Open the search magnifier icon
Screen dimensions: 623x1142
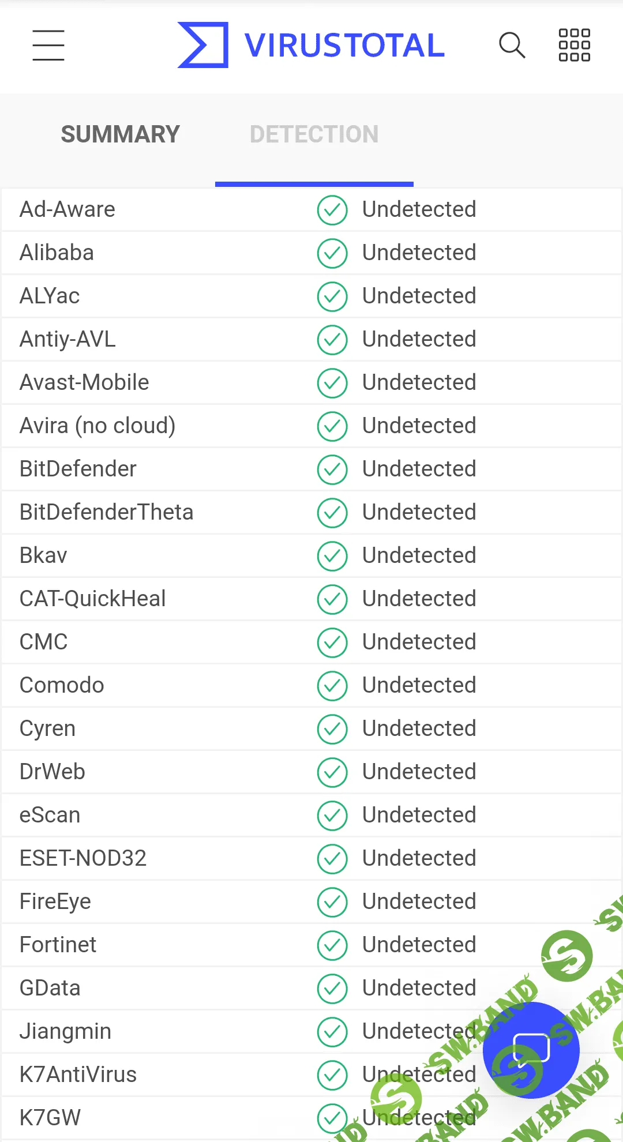click(512, 45)
